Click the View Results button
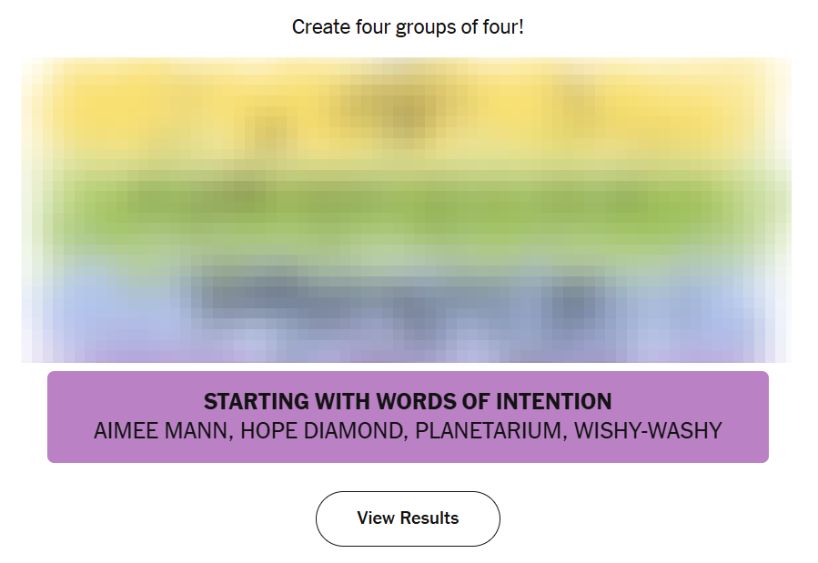 408,518
